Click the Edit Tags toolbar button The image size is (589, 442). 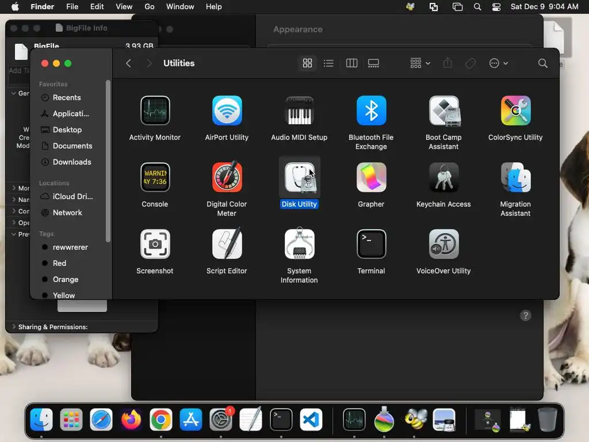[x=470, y=63]
